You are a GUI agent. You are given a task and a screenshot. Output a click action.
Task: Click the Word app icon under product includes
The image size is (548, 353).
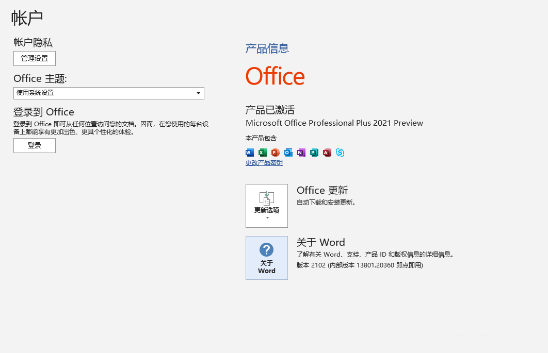[250, 153]
